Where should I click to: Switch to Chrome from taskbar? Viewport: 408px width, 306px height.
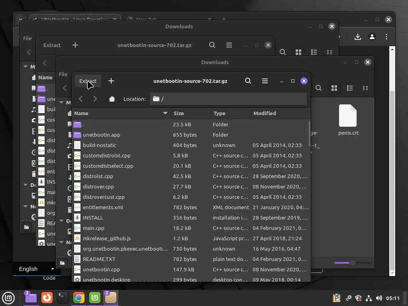pyautogui.click(x=78, y=298)
